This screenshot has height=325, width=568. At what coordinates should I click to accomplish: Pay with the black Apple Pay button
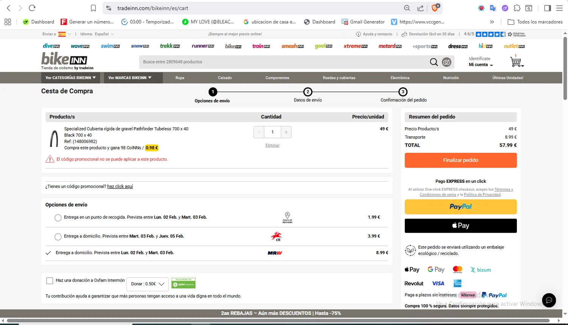point(460,226)
